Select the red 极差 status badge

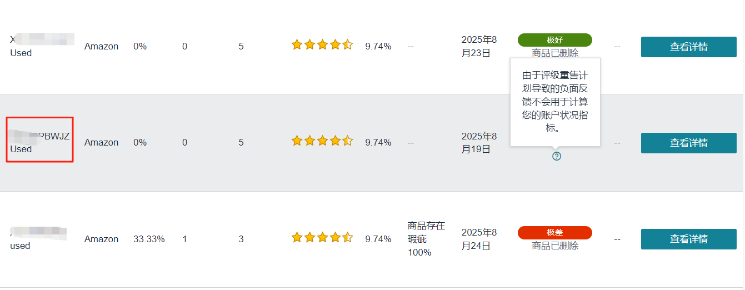(555, 233)
